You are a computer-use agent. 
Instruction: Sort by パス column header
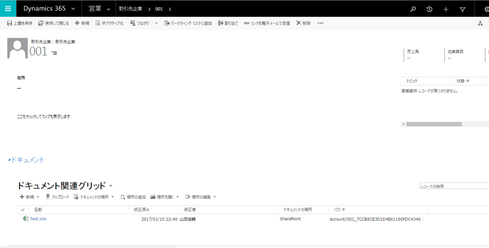click(x=340, y=210)
